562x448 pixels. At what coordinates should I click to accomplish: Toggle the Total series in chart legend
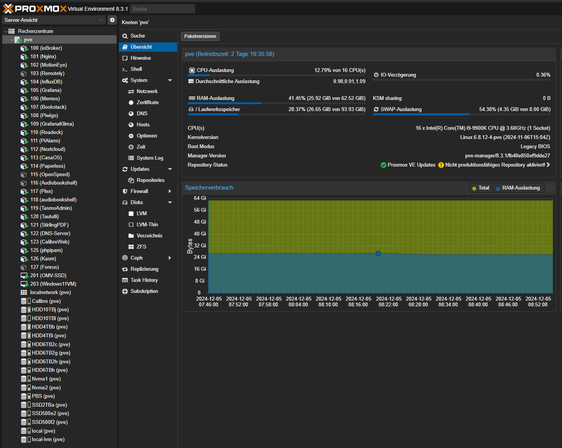coord(481,188)
